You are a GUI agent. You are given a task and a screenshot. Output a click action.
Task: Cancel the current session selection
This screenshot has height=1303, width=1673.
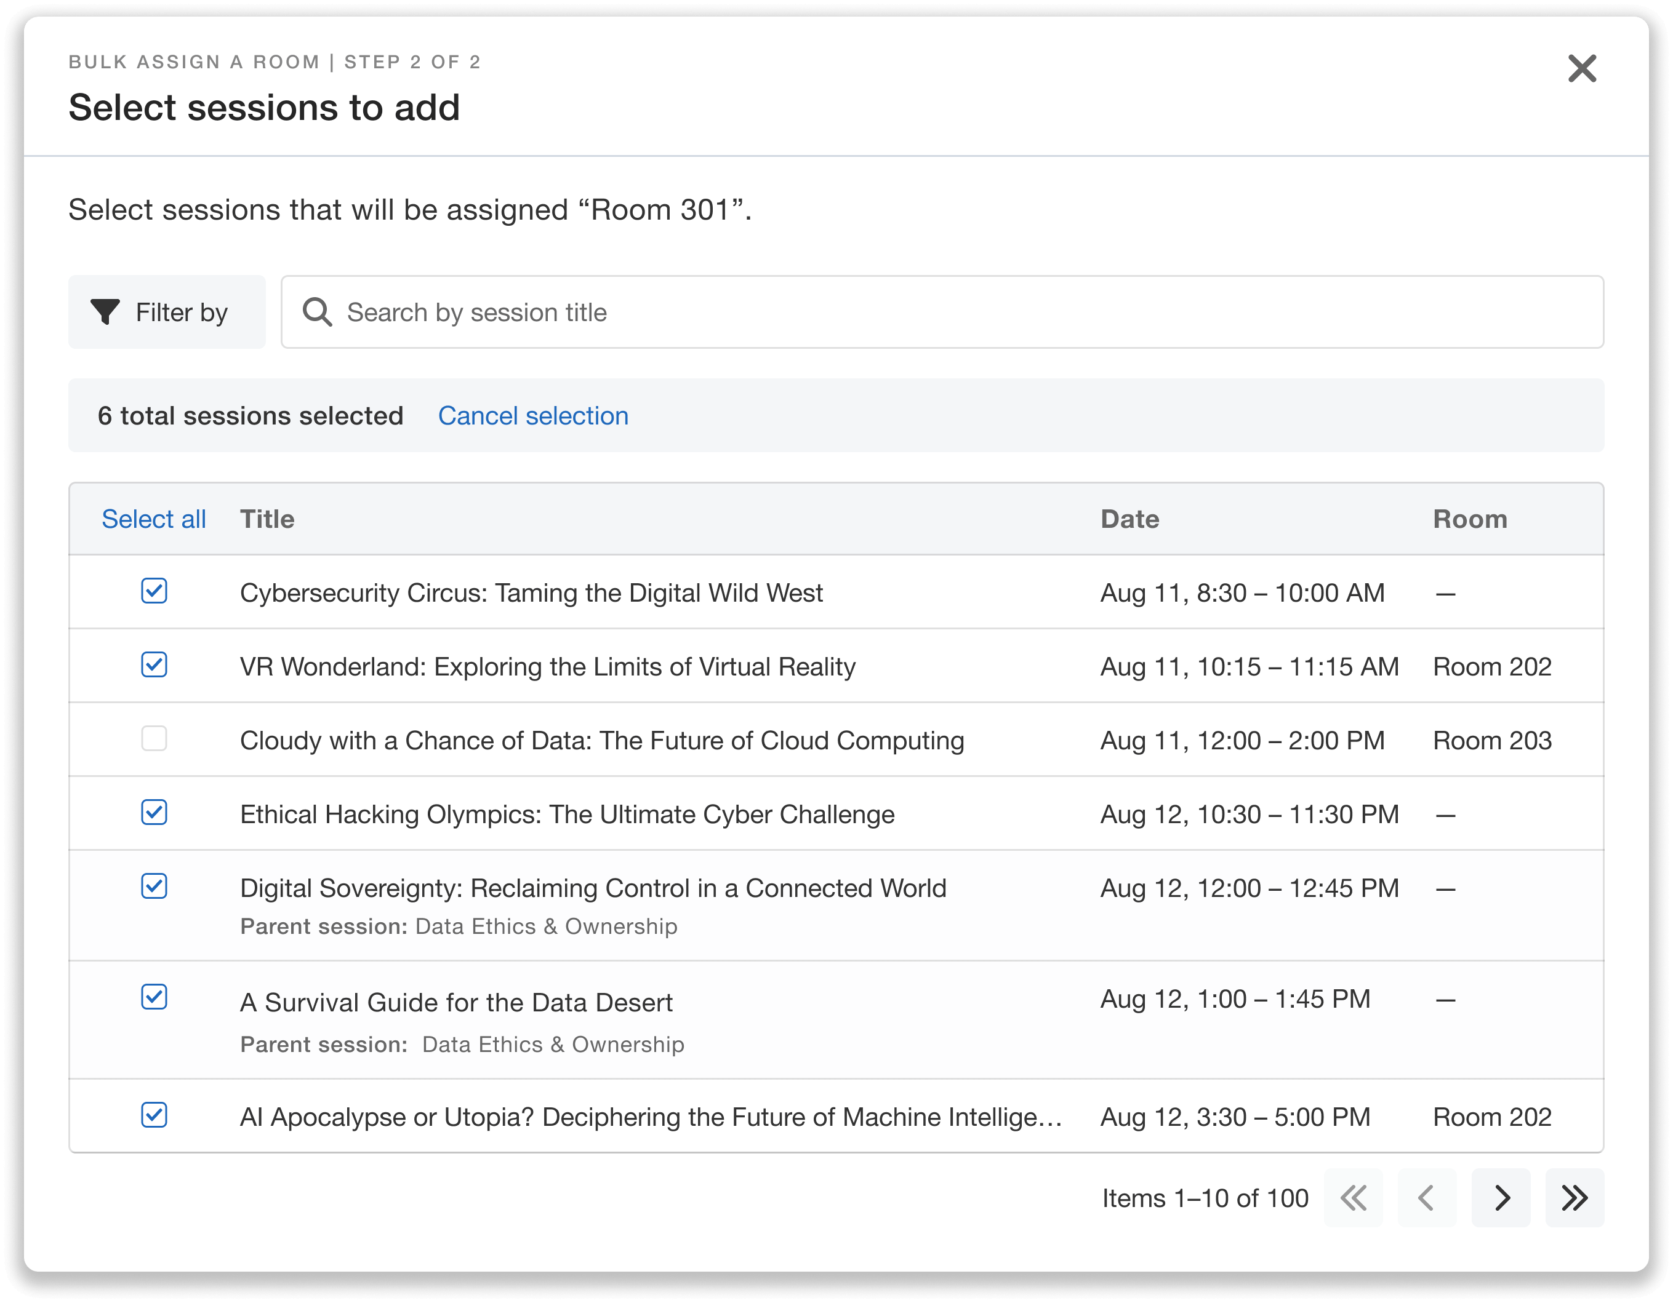coord(532,415)
